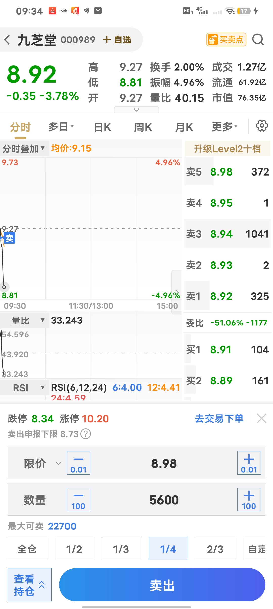The height and width of the screenshot is (609, 273).
Task: Open the 更多 chart options dropdown
Action: (x=224, y=127)
